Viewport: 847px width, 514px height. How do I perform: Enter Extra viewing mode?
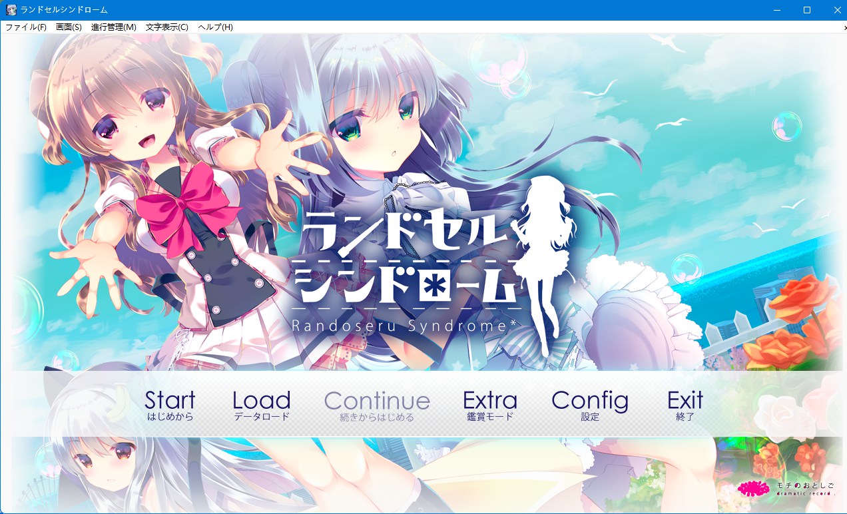(x=490, y=405)
